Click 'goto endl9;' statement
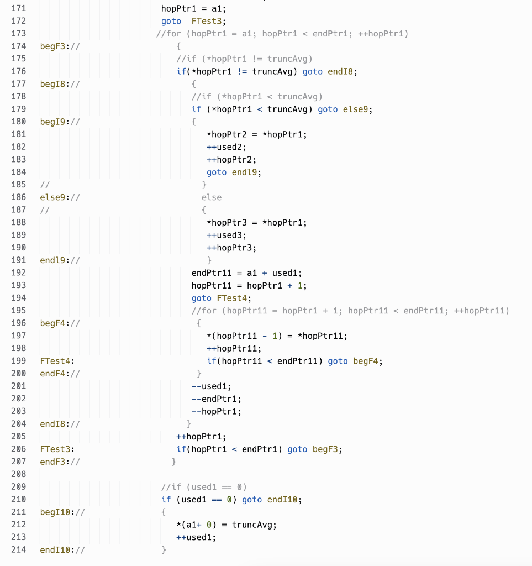This screenshot has width=532, height=566. click(x=234, y=172)
